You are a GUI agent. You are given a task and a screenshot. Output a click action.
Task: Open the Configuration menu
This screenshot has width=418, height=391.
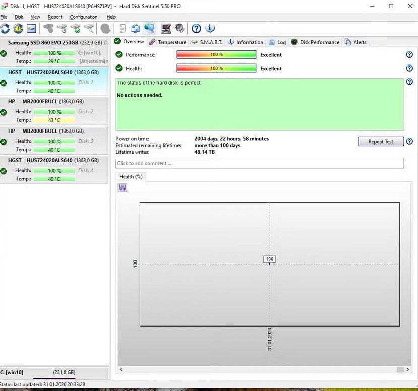pos(84,17)
